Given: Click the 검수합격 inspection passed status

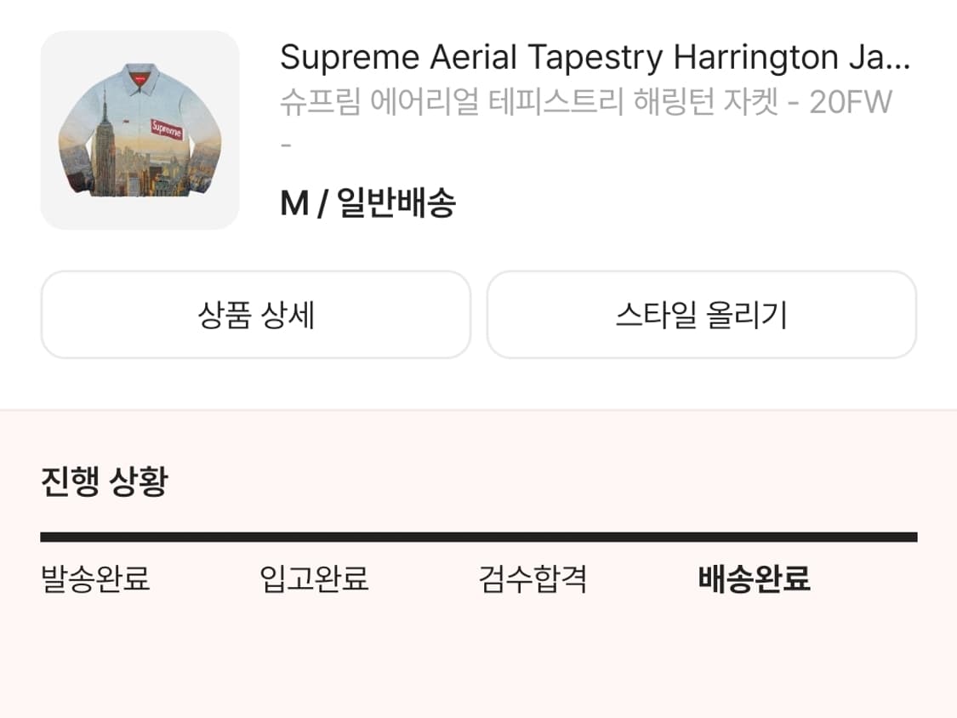Looking at the screenshot, I should pyautogui.click(x=534, y=578).
